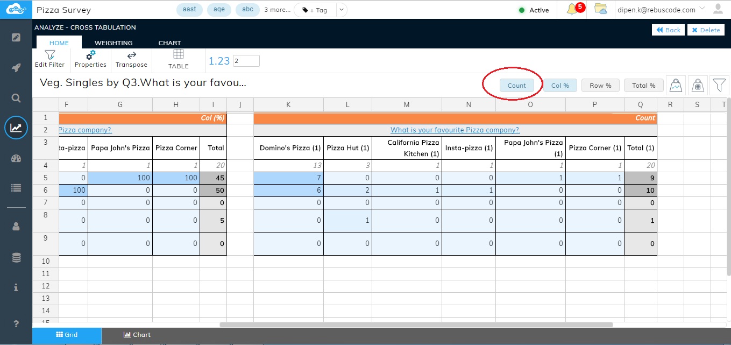This screenshot has width=731, height=345.
Task: Click the user profile avatar icon
Action: point(718,9)
